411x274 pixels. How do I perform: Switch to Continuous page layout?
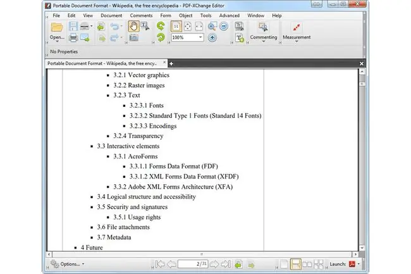(x=296, y=264)
